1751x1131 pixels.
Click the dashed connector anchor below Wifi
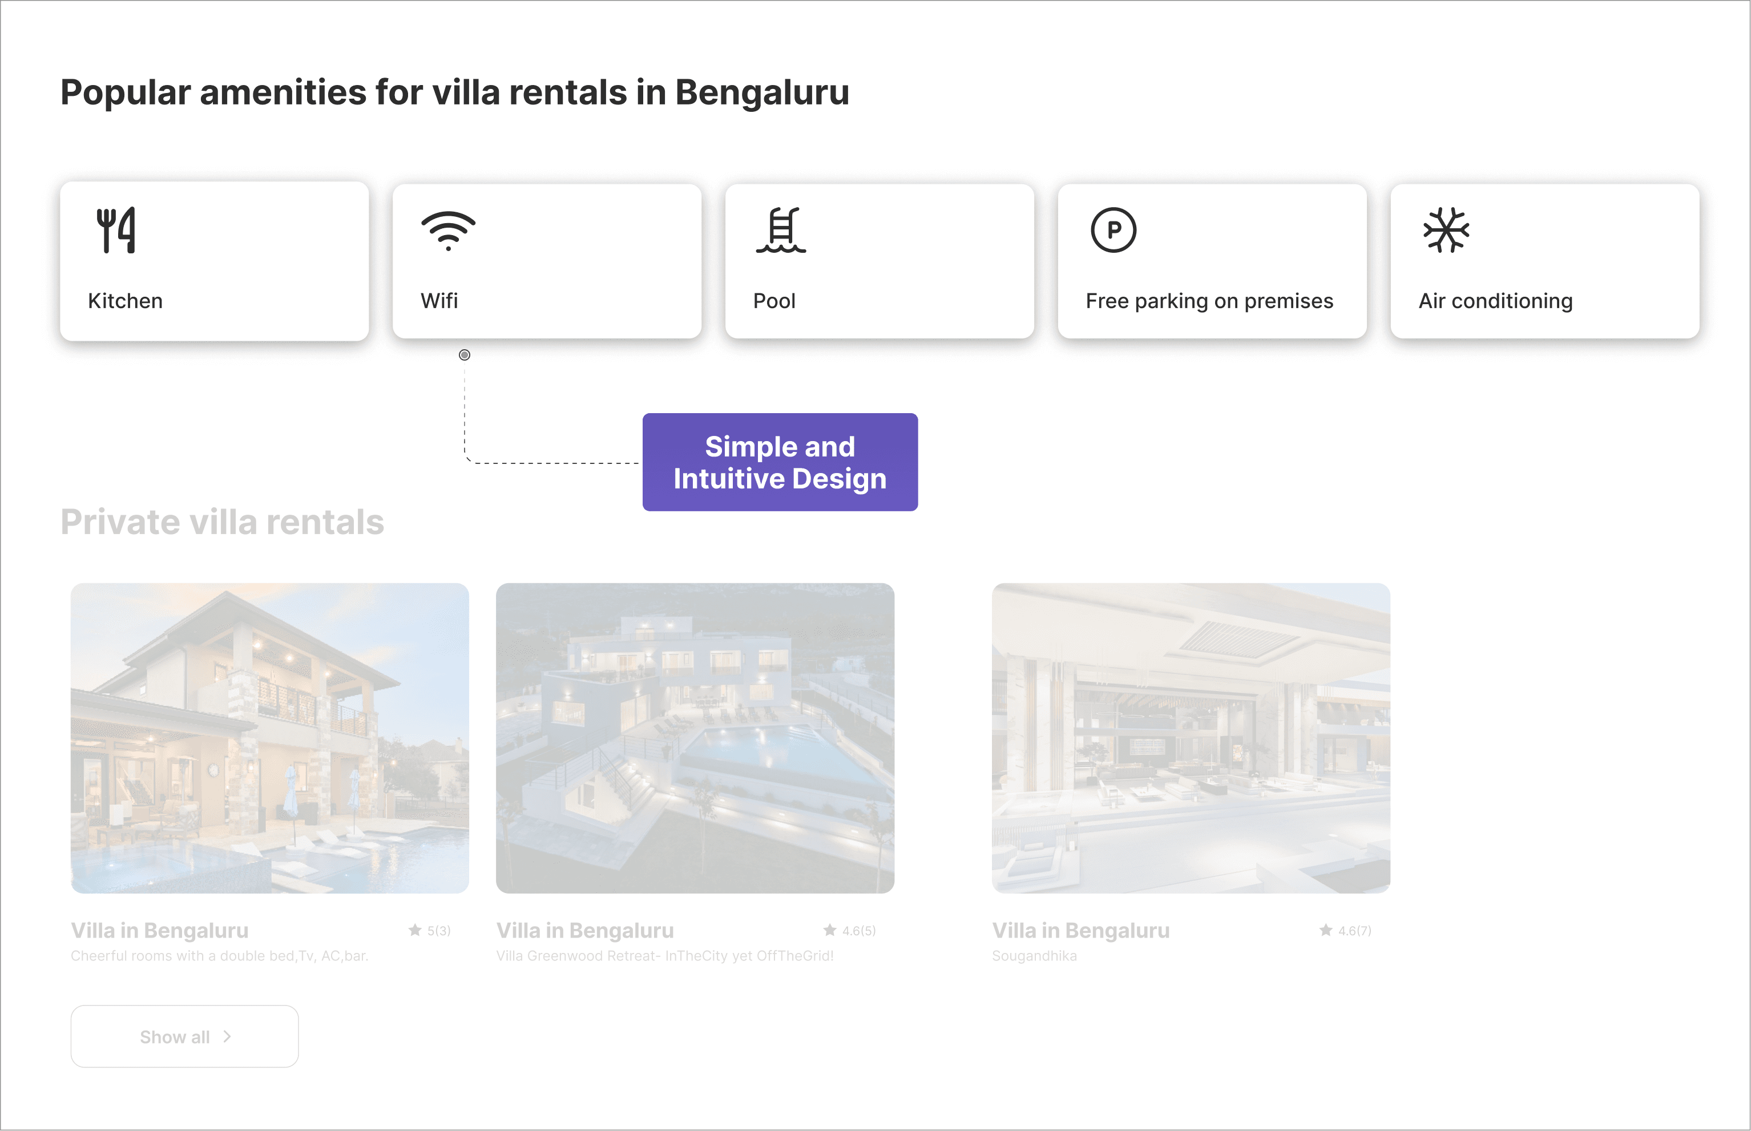point(464,356)
